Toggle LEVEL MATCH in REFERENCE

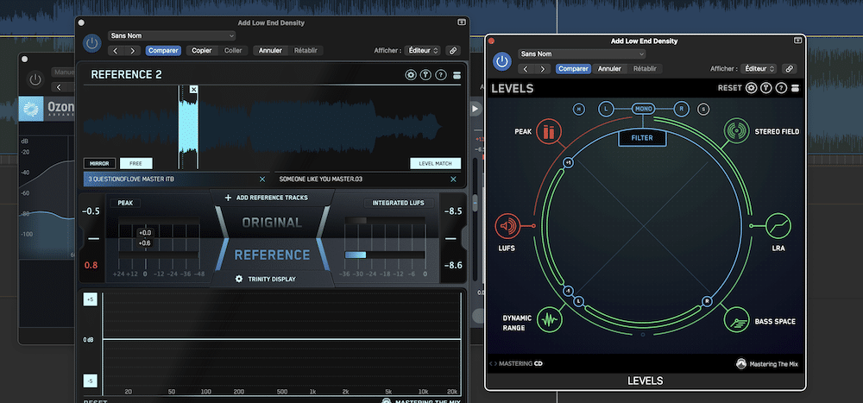[435, 163]
